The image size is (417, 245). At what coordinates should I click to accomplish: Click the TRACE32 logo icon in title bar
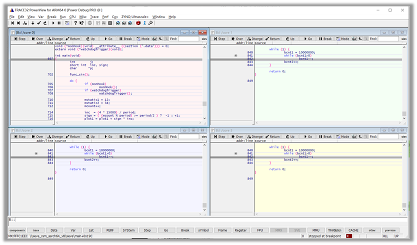[x=11, y=10]
